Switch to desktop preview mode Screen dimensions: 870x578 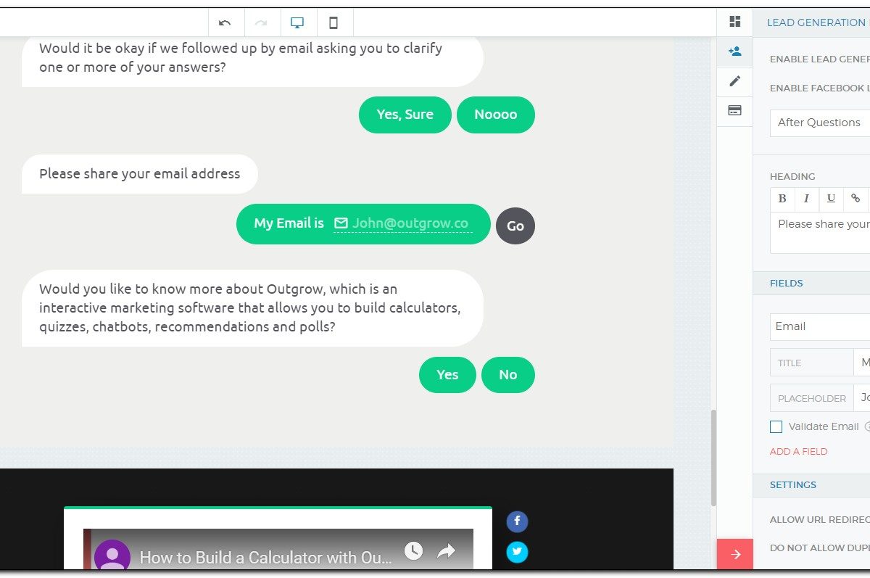coord(297,22)
